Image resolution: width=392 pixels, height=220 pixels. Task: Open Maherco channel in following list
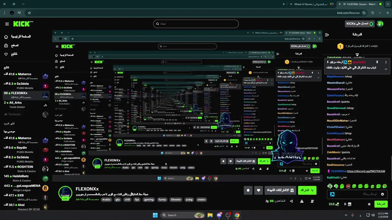tap(26, 76)
